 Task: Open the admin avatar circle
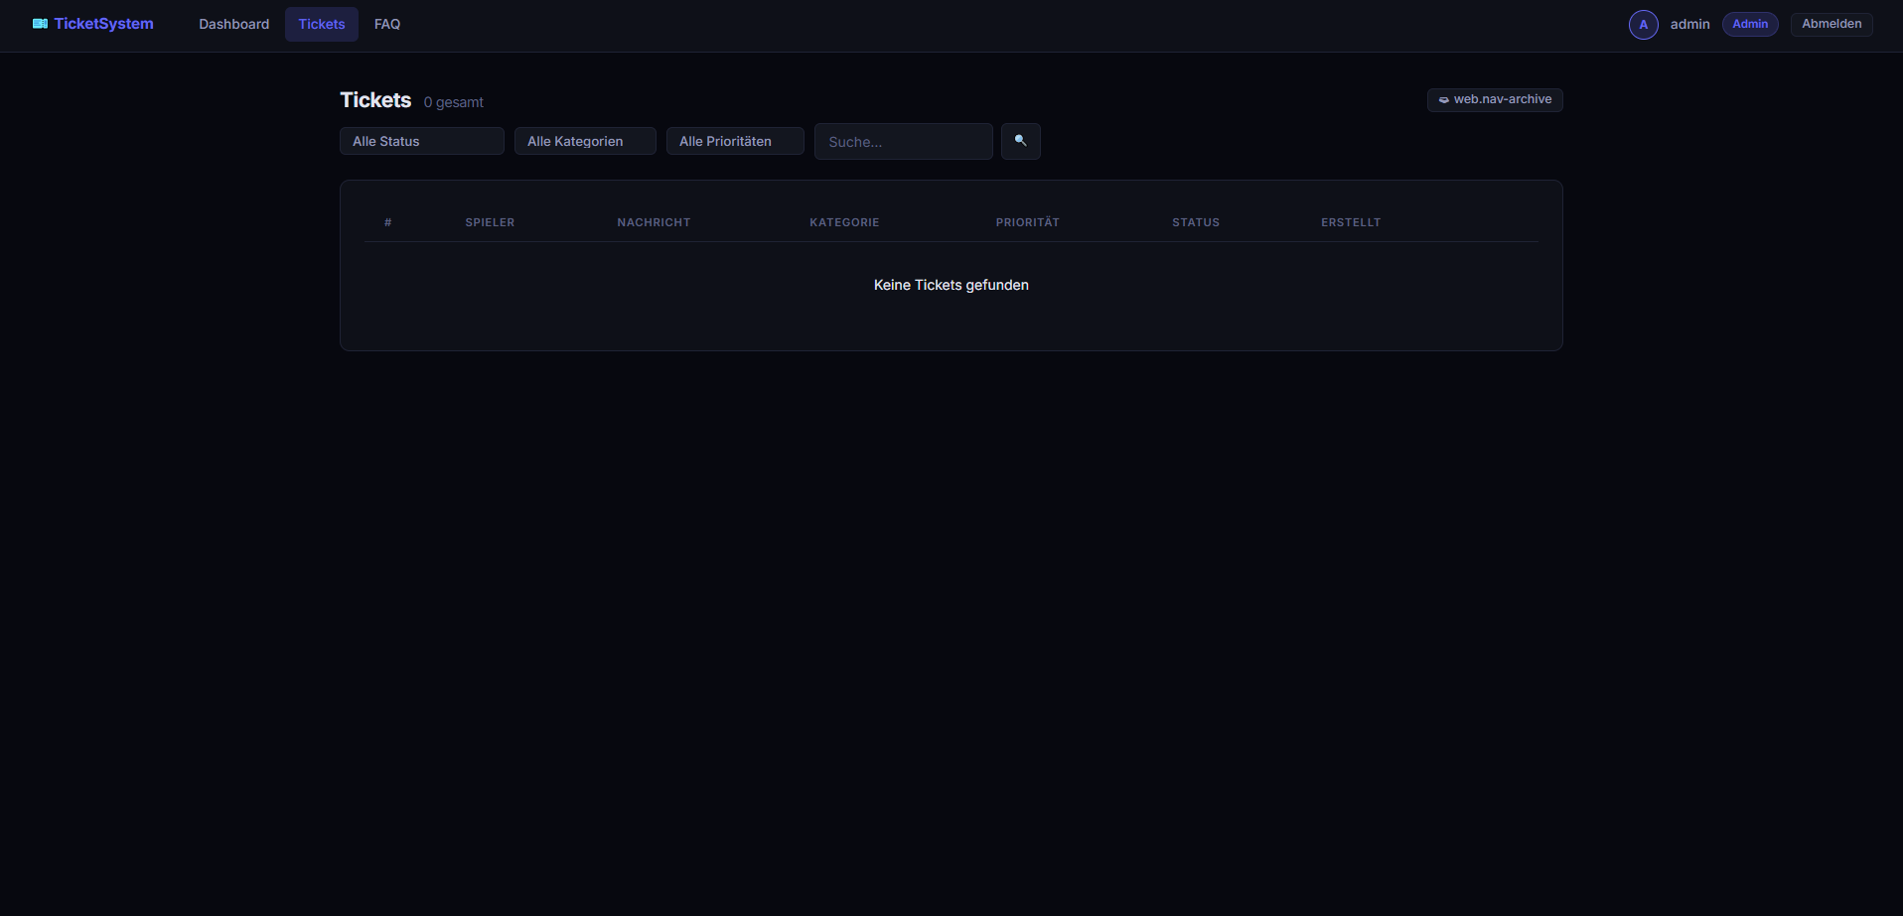click(1643, 25)
